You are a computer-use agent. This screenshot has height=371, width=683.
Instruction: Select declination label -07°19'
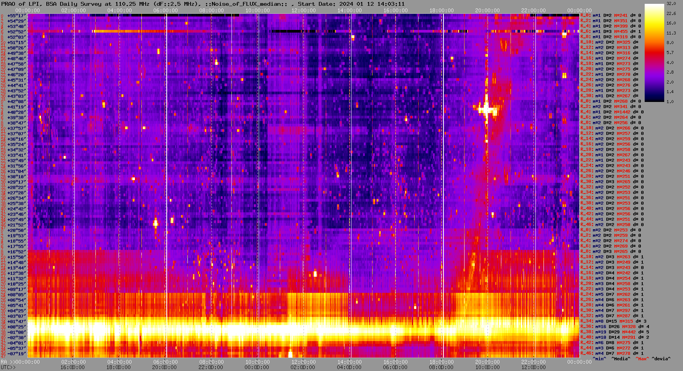tap(16, 354)
